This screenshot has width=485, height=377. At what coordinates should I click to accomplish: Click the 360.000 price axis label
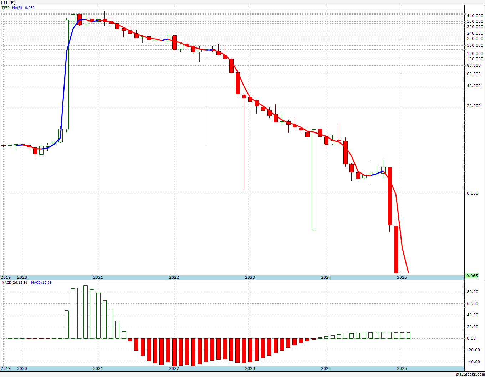(x=475, y=21)
